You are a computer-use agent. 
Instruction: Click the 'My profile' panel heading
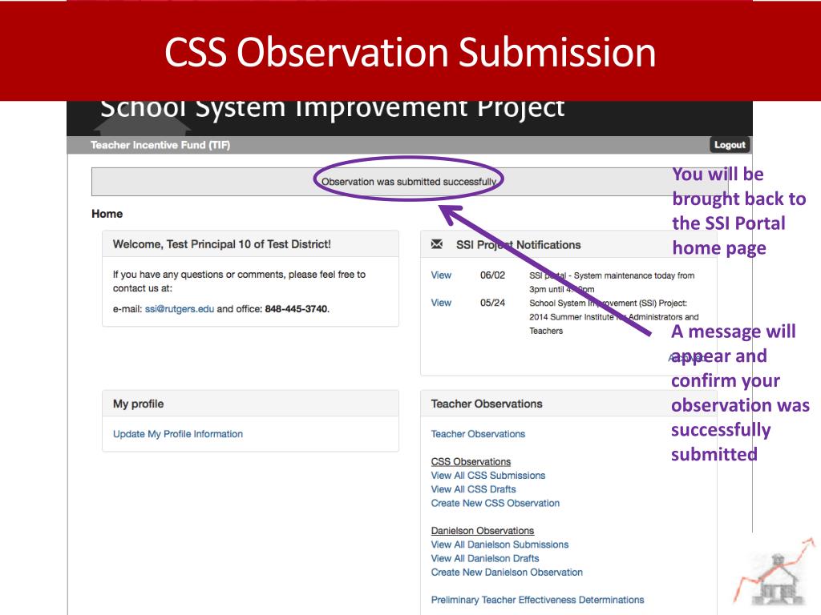138,404
